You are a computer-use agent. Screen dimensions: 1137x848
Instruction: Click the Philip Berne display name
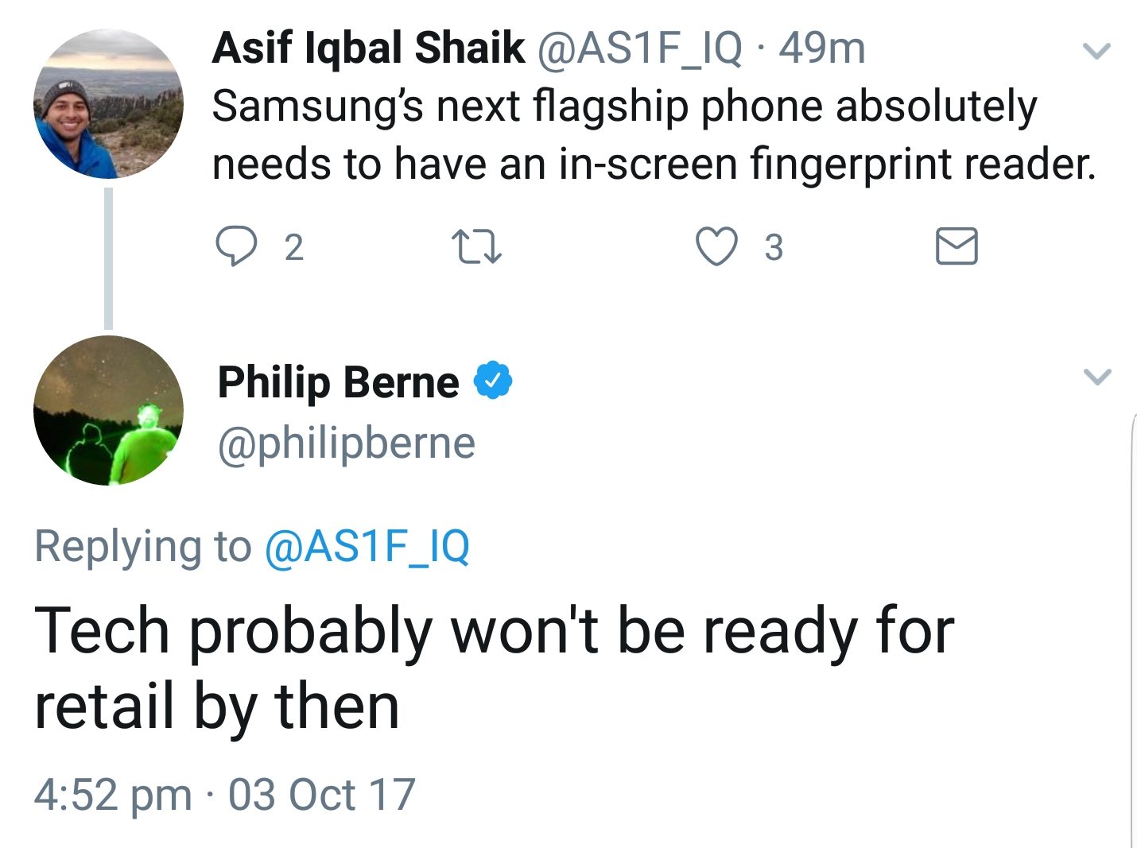tap(339, 382)
